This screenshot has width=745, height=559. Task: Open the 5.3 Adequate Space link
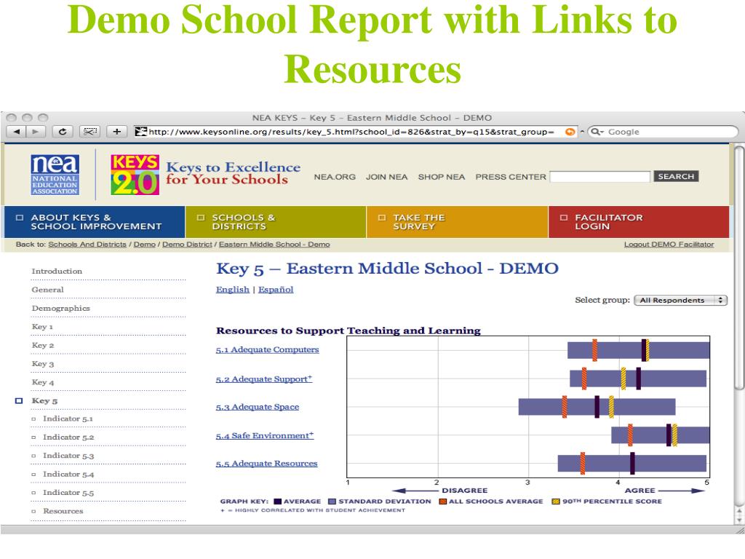[x=258, y=407]
